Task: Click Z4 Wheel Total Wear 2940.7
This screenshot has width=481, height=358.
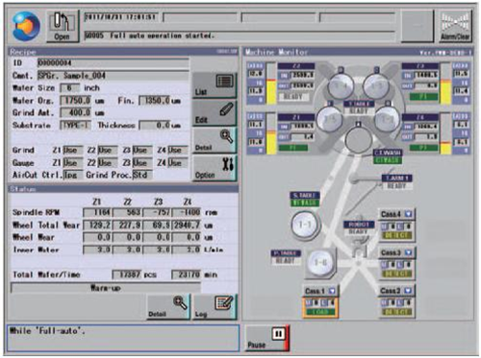Action: click(x=187, y=226)
